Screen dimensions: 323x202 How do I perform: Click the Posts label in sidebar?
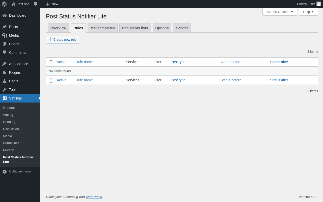coord(13,27)
